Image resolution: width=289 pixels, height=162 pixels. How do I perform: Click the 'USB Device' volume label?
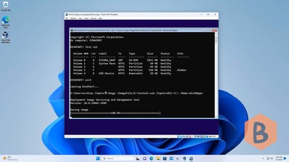coord(107,73)
